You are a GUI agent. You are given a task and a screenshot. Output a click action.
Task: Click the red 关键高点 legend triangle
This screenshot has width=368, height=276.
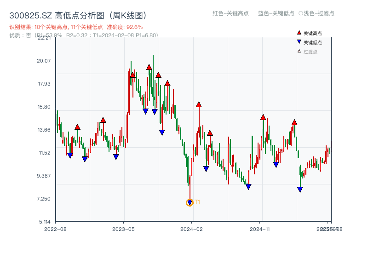point(299,33)
